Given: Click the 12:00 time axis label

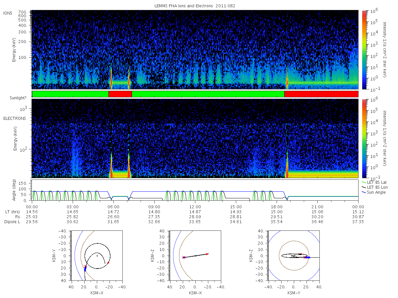Looking at the screenshot, I should coord(195,207).
